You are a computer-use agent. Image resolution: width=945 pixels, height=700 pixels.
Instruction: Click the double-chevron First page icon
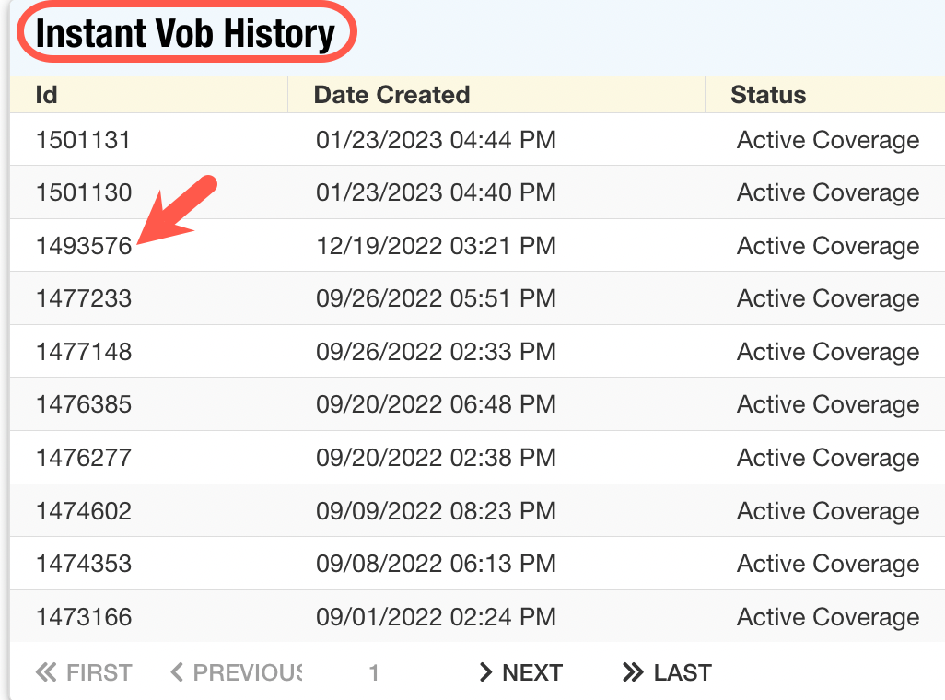pyautogui.click(x=46, y=673)
